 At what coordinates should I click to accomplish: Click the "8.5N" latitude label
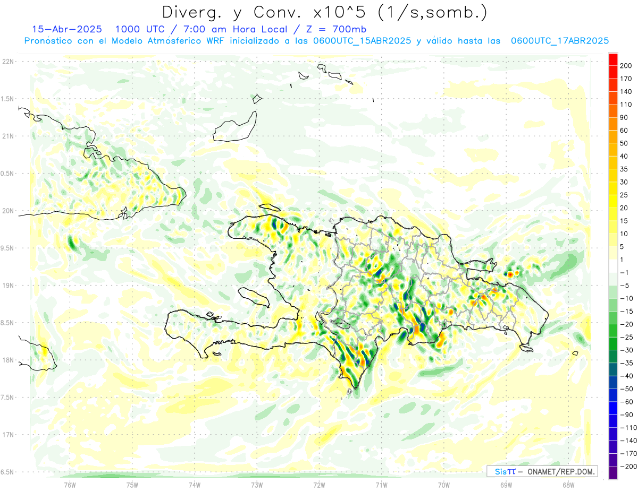click(7, 322)
